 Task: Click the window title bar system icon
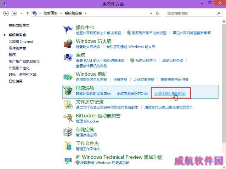5,4
